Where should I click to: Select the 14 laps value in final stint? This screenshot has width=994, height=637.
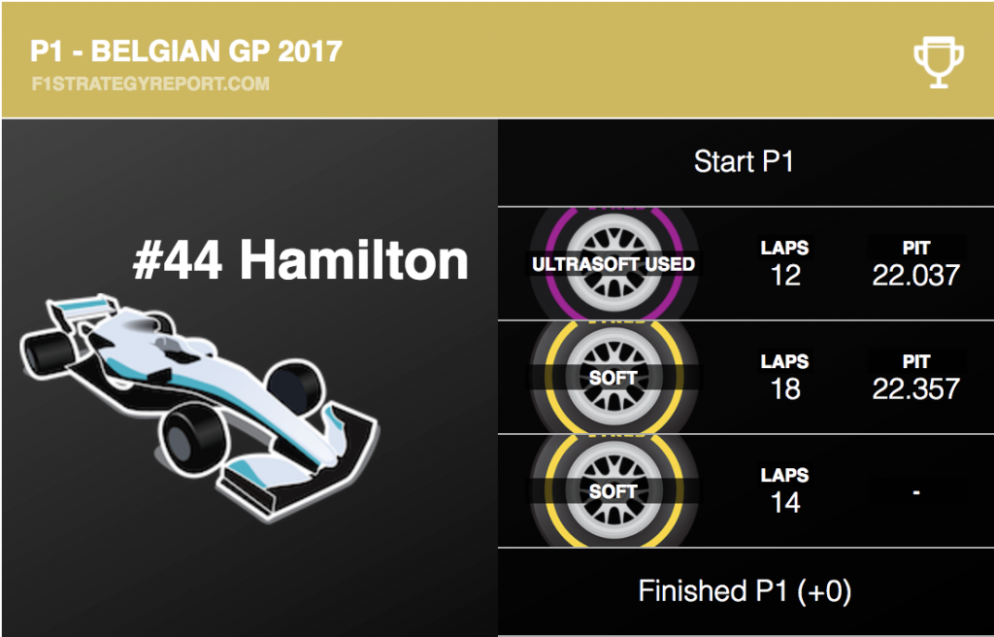785,502
